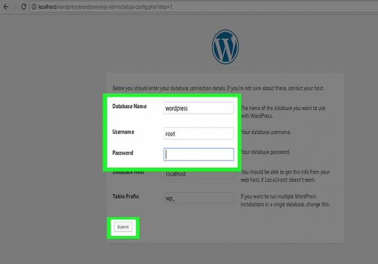Click the Database Name field containing wordpress
378x264 pixels.
click(199, 108)
